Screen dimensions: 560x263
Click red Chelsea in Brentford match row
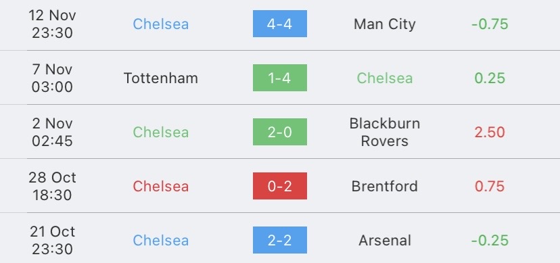pos(161,186)
